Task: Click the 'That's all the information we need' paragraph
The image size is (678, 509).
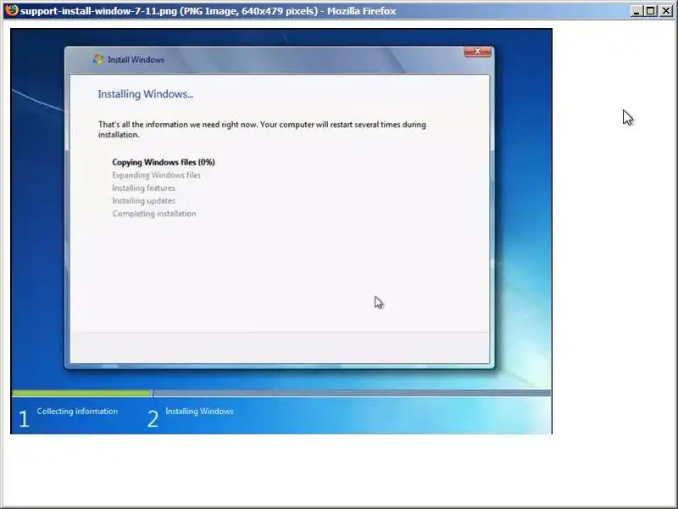Action: [x=262, y=130]
